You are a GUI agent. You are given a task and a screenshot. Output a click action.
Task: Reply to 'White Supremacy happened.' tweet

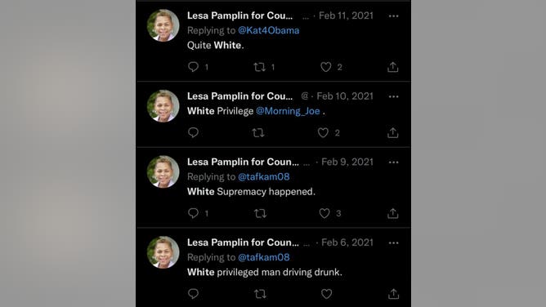pos(193,213)
